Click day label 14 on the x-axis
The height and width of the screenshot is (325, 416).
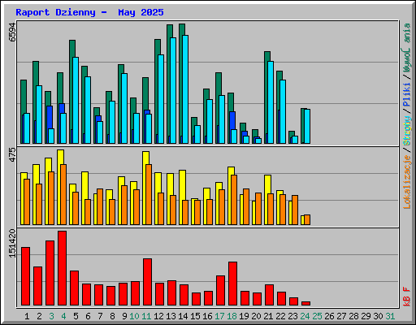pos(183,316)
